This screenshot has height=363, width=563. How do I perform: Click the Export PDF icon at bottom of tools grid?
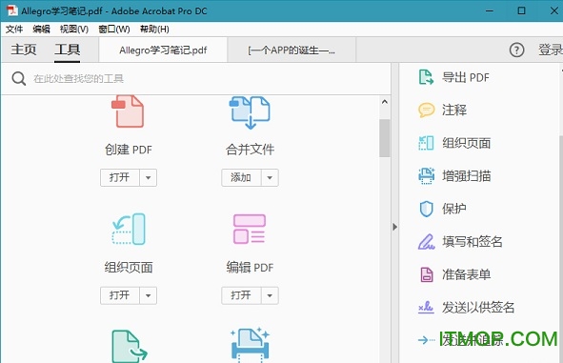pyautogui.click(x=130, y=346)
